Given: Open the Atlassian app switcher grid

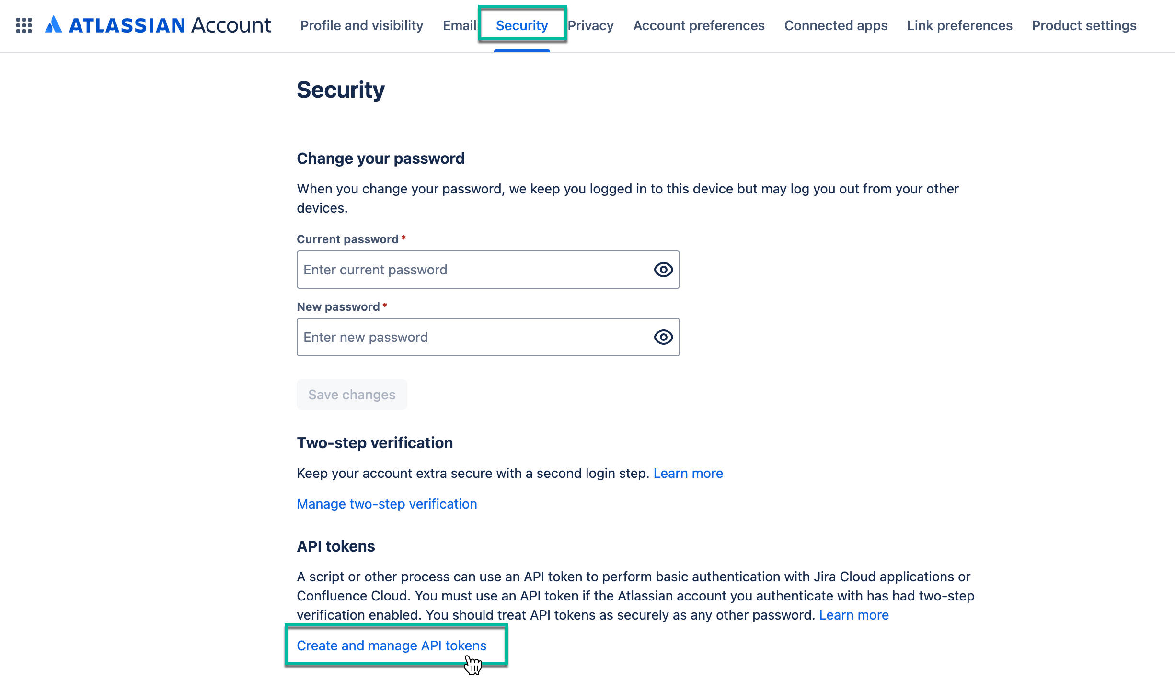Looking at the screenshot, I should (x=23, y=26).
